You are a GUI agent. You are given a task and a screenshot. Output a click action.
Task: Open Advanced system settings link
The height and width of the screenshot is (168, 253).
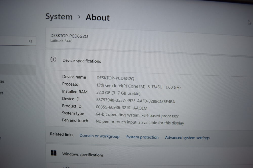187,138
